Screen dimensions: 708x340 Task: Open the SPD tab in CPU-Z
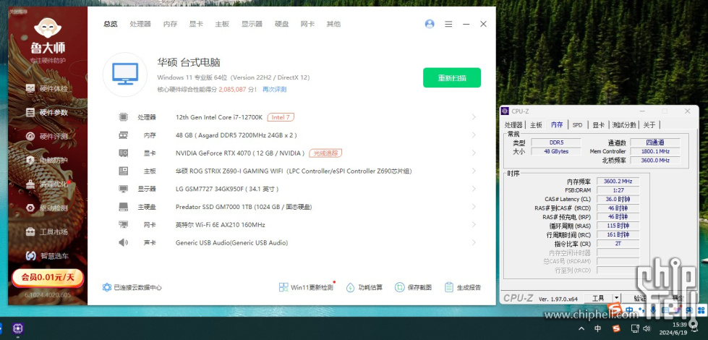coord(577,125)
